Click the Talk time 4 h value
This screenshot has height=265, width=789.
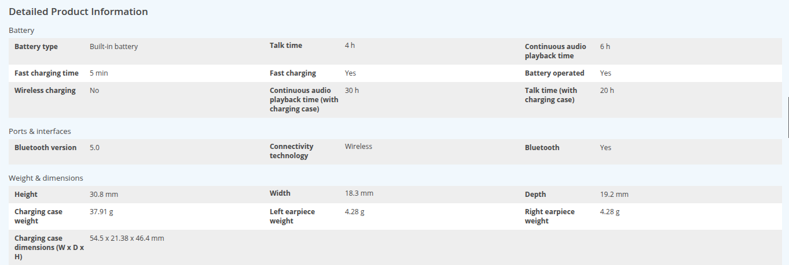point(350,46)
